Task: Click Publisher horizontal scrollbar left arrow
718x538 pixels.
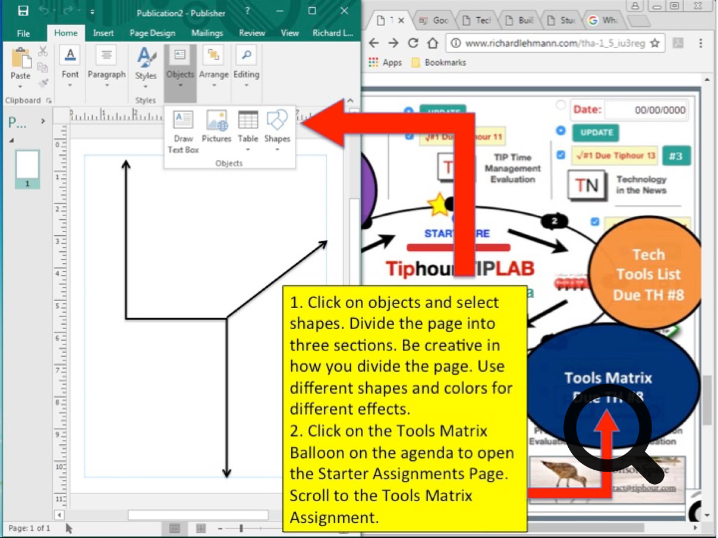Action: pyautogui.click(x=59, y=515)
